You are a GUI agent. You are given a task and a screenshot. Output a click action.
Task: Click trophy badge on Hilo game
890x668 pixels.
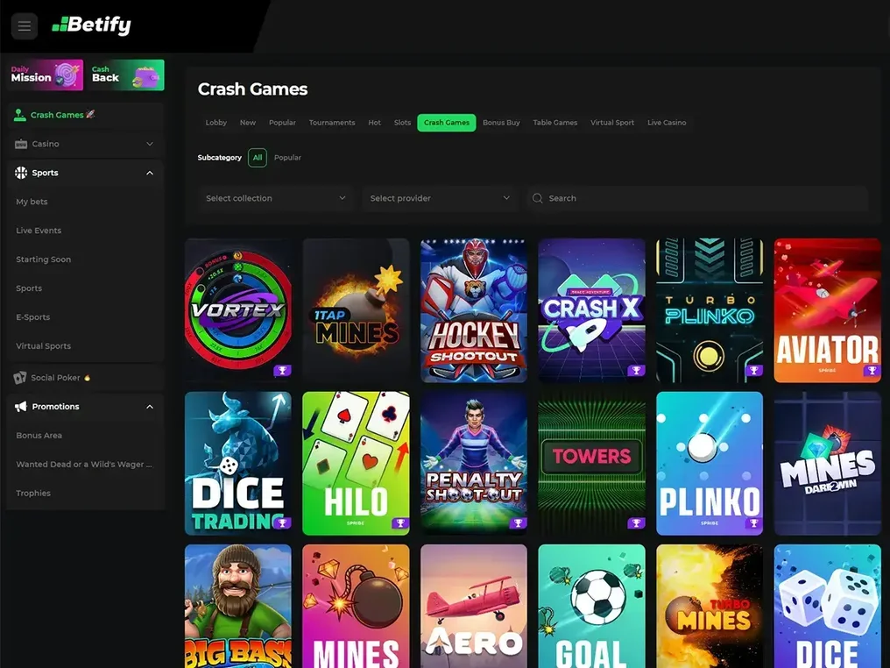click(400, 522)
